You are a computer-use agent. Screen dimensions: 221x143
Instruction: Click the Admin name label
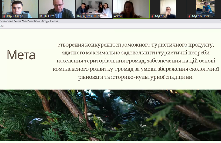point(118,16)
